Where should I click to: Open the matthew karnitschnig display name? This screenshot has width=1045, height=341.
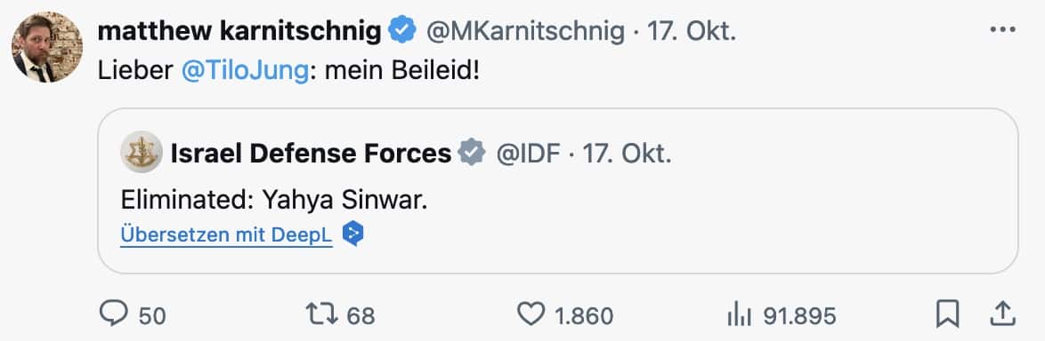click(240, 30)
